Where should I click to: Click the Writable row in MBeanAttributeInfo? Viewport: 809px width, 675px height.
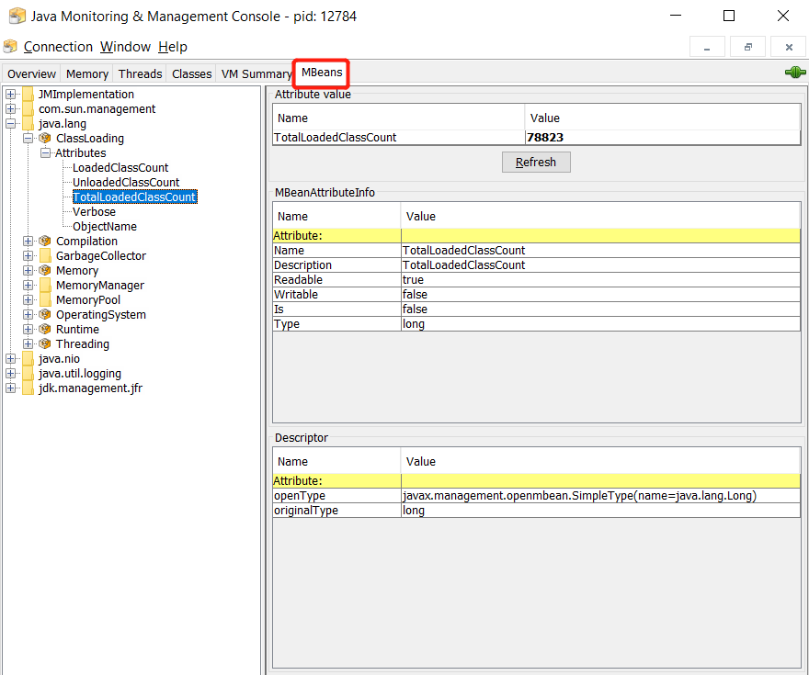tap(537, 294)
